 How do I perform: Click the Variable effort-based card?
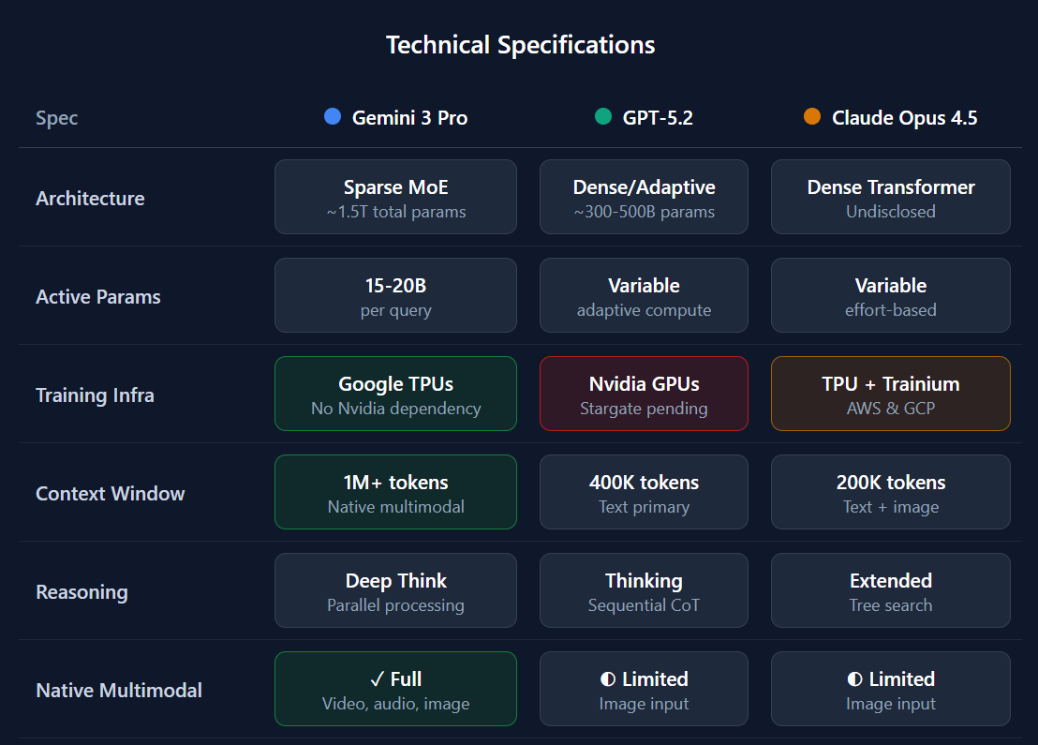click(x=891, y=295)
